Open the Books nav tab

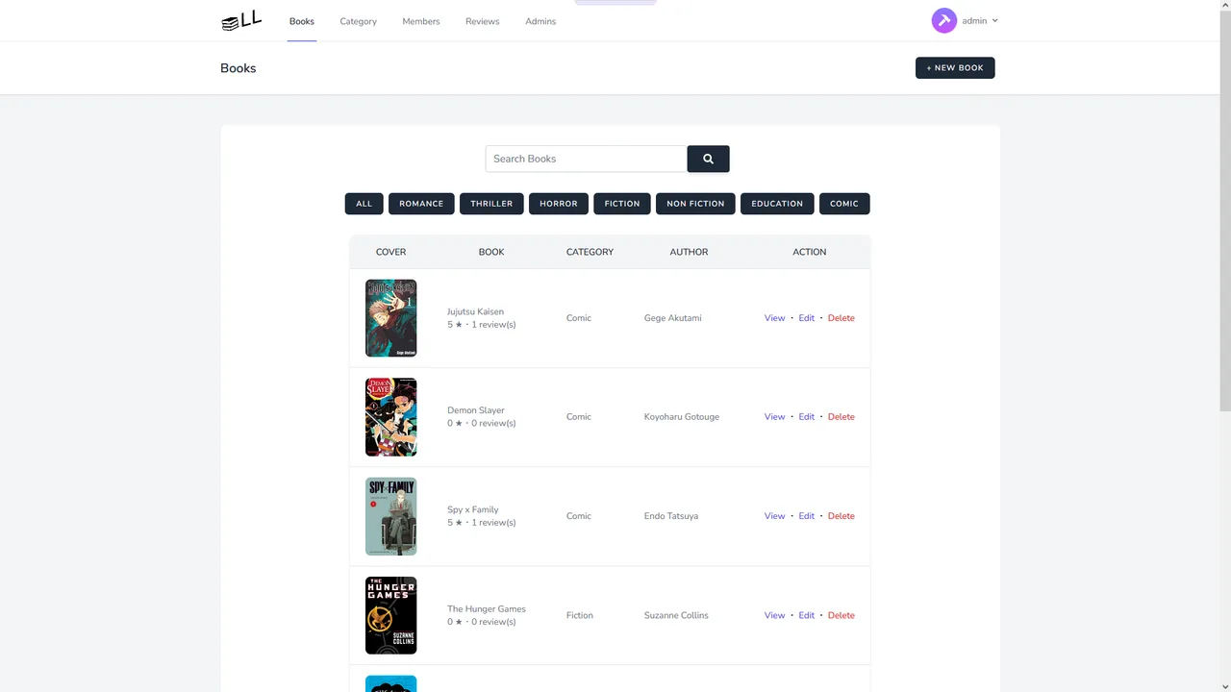(302, 21)
